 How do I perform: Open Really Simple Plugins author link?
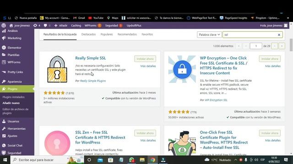(x=93, y=81)
